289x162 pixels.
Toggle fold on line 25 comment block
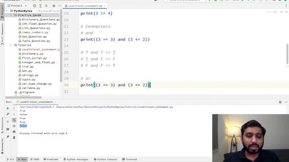coord(79,53)
